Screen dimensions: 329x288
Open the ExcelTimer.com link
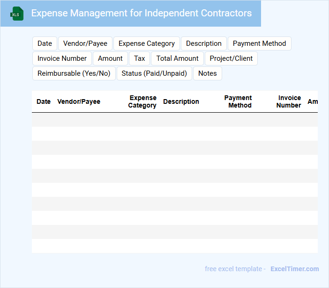(295, 269)
